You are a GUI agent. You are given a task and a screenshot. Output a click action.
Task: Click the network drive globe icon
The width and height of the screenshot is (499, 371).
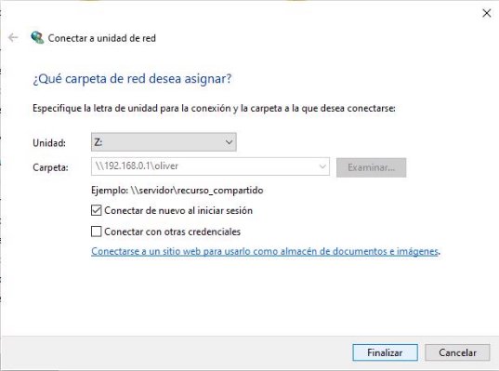click(37, 37)
